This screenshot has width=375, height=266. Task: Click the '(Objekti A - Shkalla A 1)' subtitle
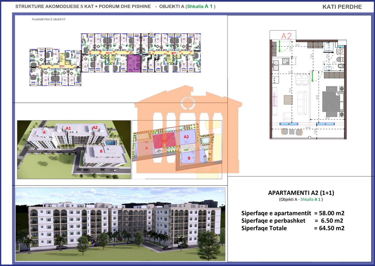301,199
